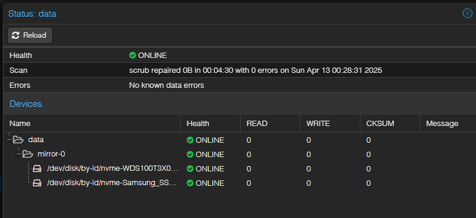The width and height of the screenshot is (476, 218).
Task: Select the data folder icon
Action: tap(18, 140)
